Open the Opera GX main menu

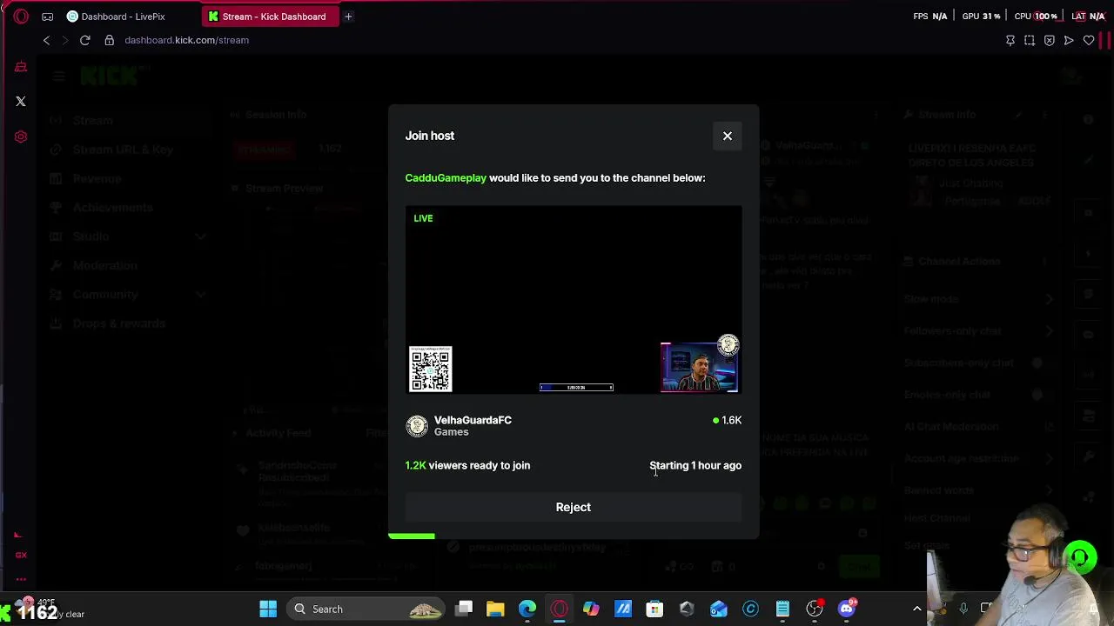(21, 17)
